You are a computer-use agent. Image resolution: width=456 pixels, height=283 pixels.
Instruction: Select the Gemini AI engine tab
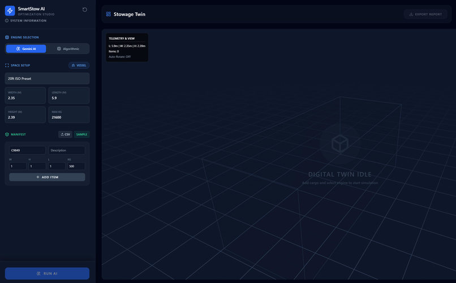pyautogui.click(x=26, y=49)
